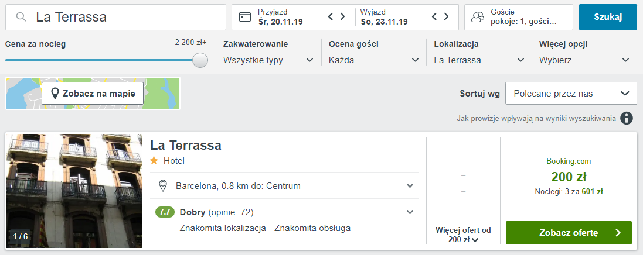Click the nightly price slider handle
The height and width of the screenshot is (255, 643).
point(200,60)
